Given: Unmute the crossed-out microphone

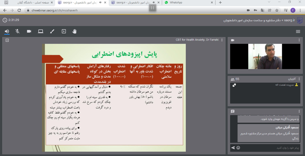Looking at the screenshot, I should pyautogui.click(x=18, y=31).
